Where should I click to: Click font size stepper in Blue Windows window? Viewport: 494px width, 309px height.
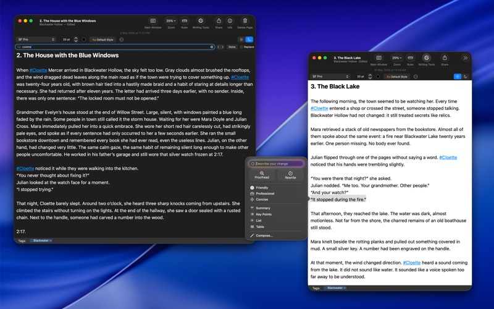tap(76, 40)
